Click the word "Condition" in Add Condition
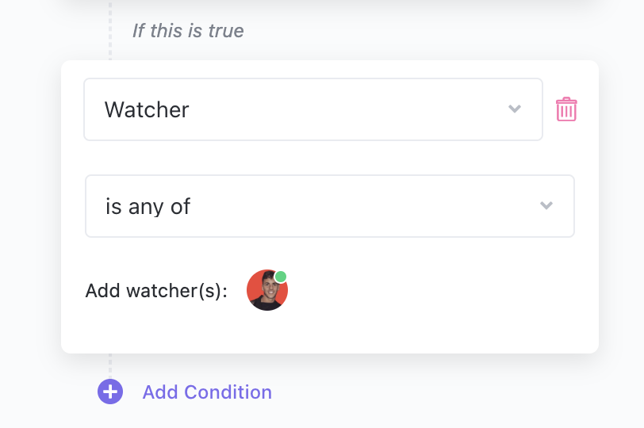Viewport: 644px width, 428px height. (x=228, y=392)
